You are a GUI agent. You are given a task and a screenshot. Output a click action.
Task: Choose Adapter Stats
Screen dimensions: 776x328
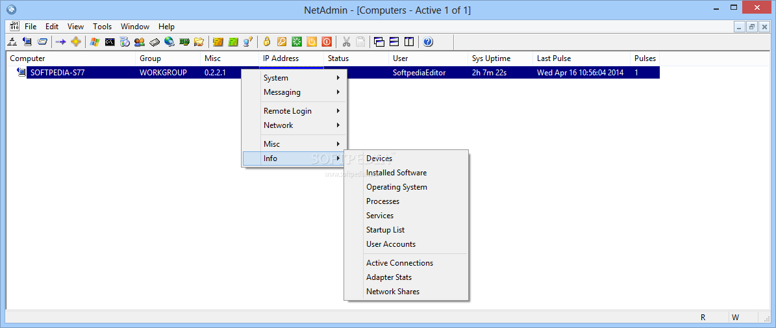pyautogui.click(x=407, y=277)
